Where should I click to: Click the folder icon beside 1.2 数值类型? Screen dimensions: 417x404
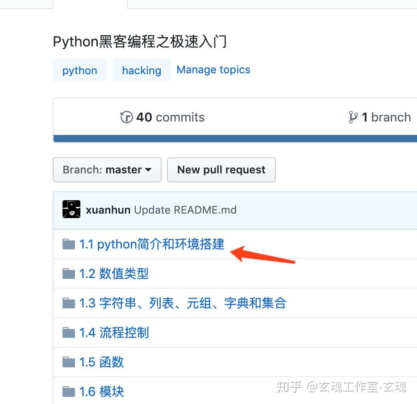point(68,274)
